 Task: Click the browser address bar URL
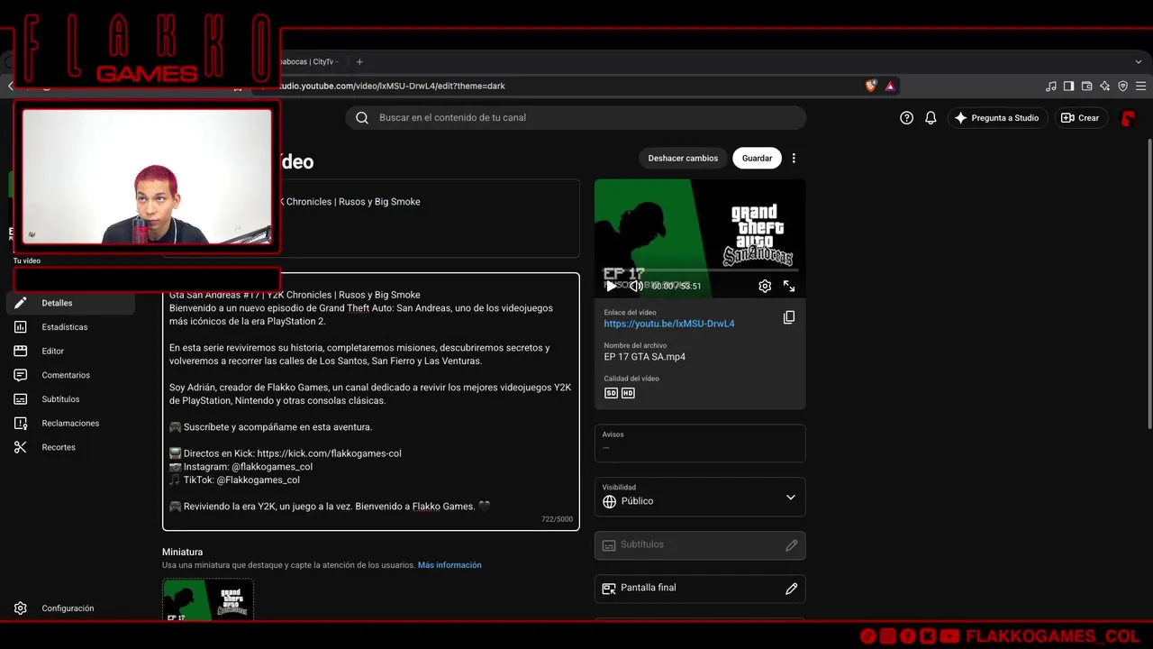point(393,87)
